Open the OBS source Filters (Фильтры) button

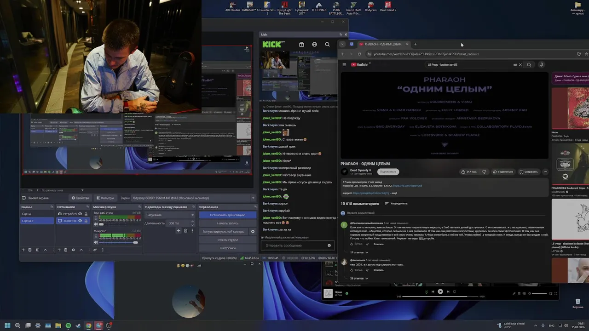tap(105, 198)
